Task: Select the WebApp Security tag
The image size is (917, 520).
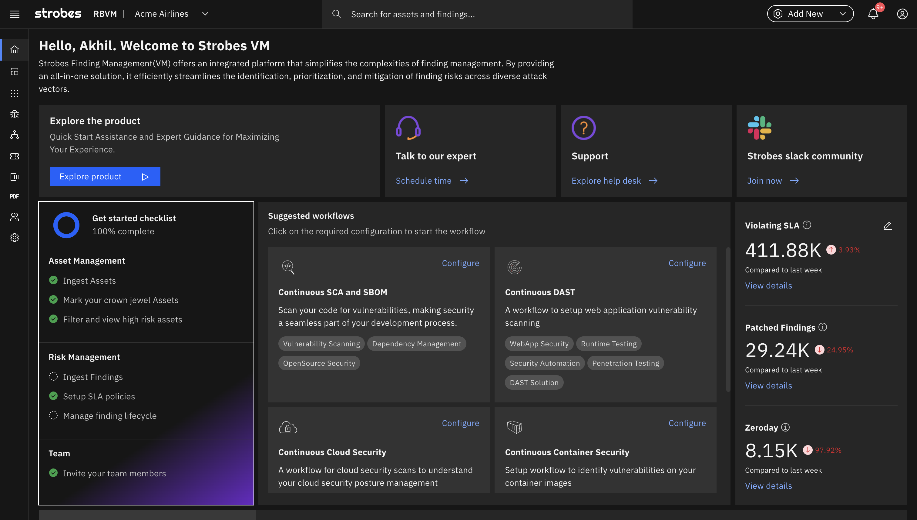Action: coord(539,344)
